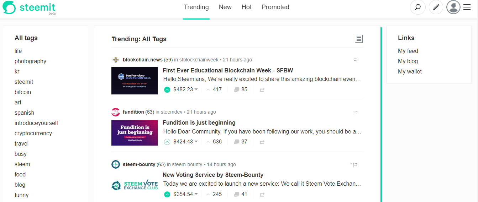Flag the Fundition is just beginning post

click(355, 113)
